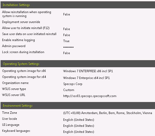The height and width of the screenshot is (136, 155).
Task: Select the UTC +01:00 Amsterdam time zone value
Action: click(108, 113)
